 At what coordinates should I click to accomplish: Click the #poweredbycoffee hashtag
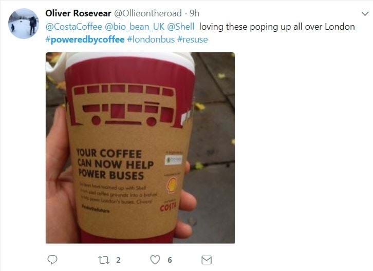(85, 39)
